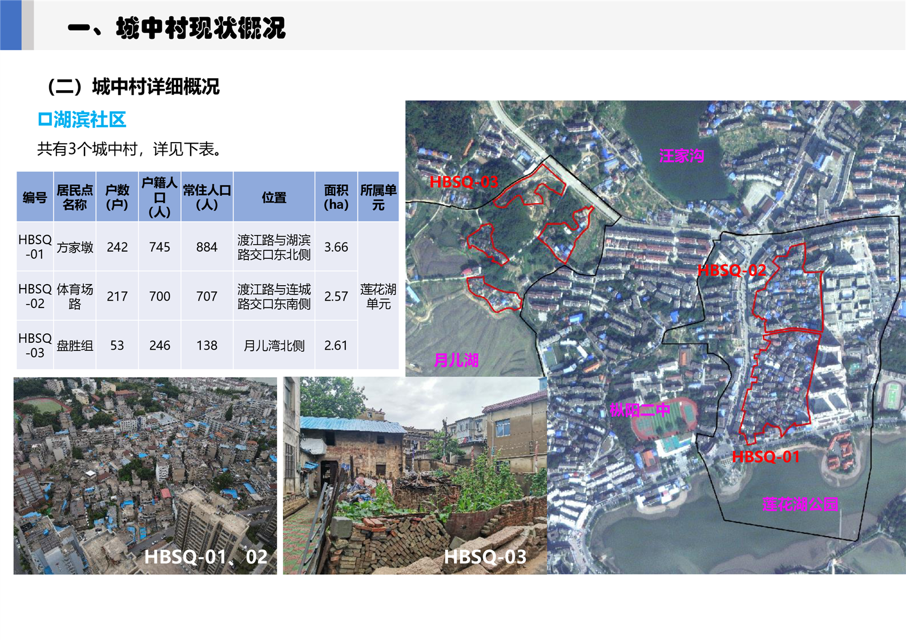Select the household count cell 217
Viewport: 906px width, 640px height.
[x=117, y=295]
